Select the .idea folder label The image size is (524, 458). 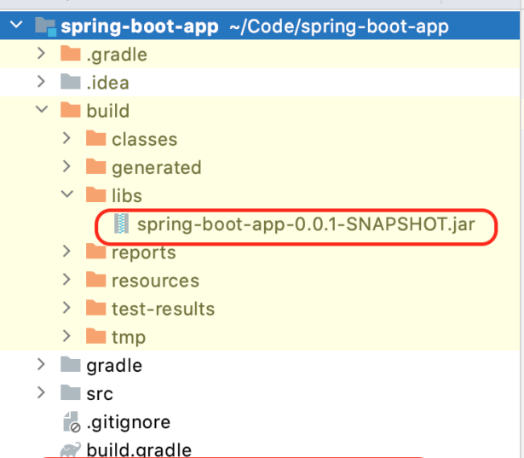pyautogui.click(x=107, y=82)
